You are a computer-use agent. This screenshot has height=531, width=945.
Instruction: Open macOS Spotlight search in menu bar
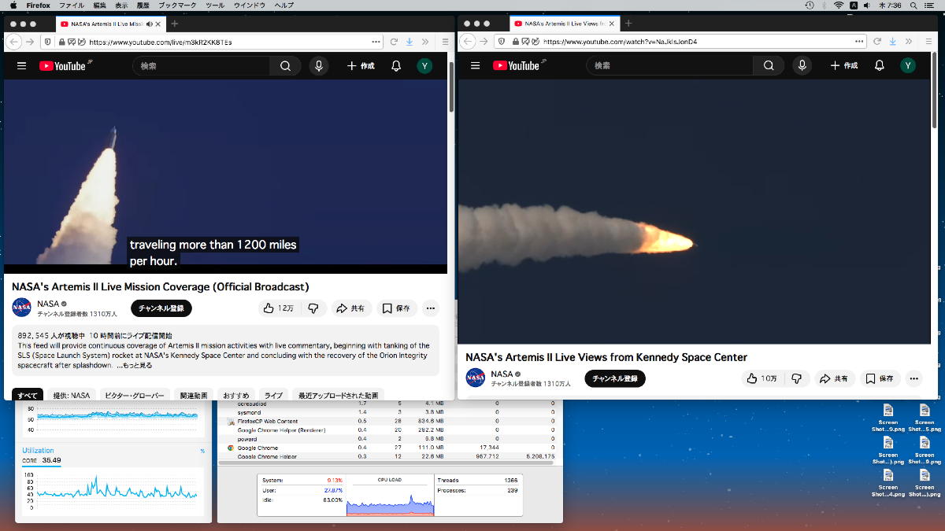coord(912,6)
